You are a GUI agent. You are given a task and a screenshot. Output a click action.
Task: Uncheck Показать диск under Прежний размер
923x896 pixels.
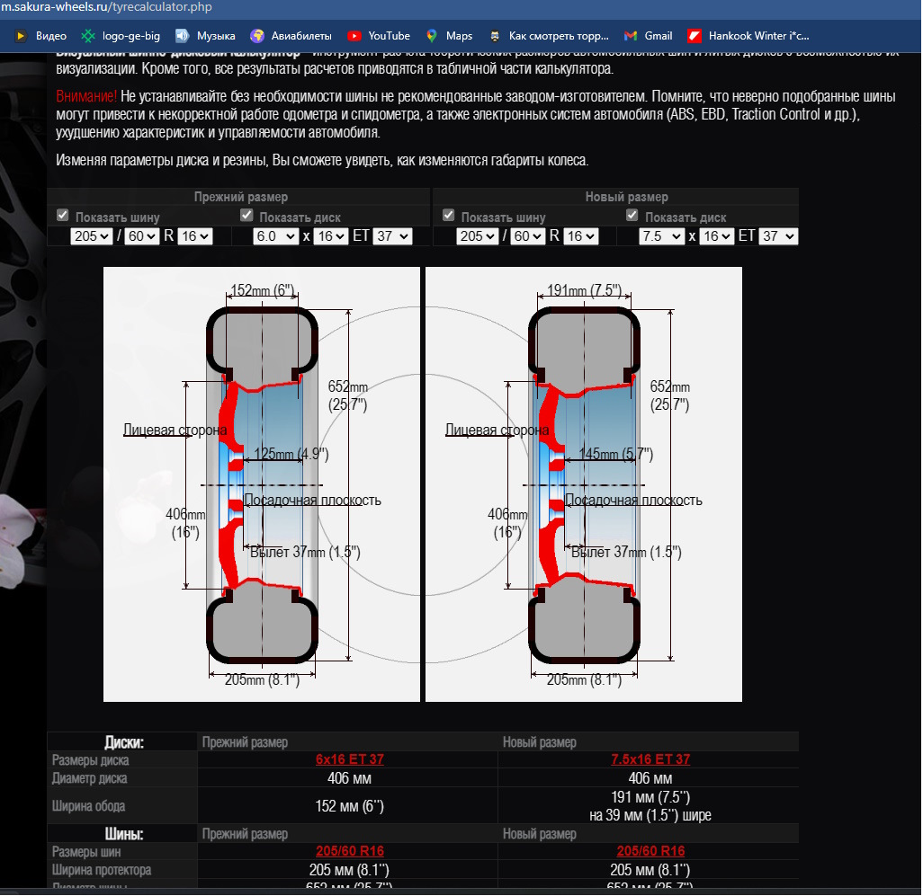coord(246,216)
